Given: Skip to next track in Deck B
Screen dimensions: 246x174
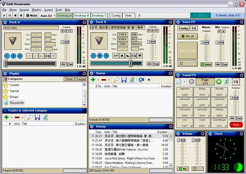Looking at the screenshot, I should point(106,55).
